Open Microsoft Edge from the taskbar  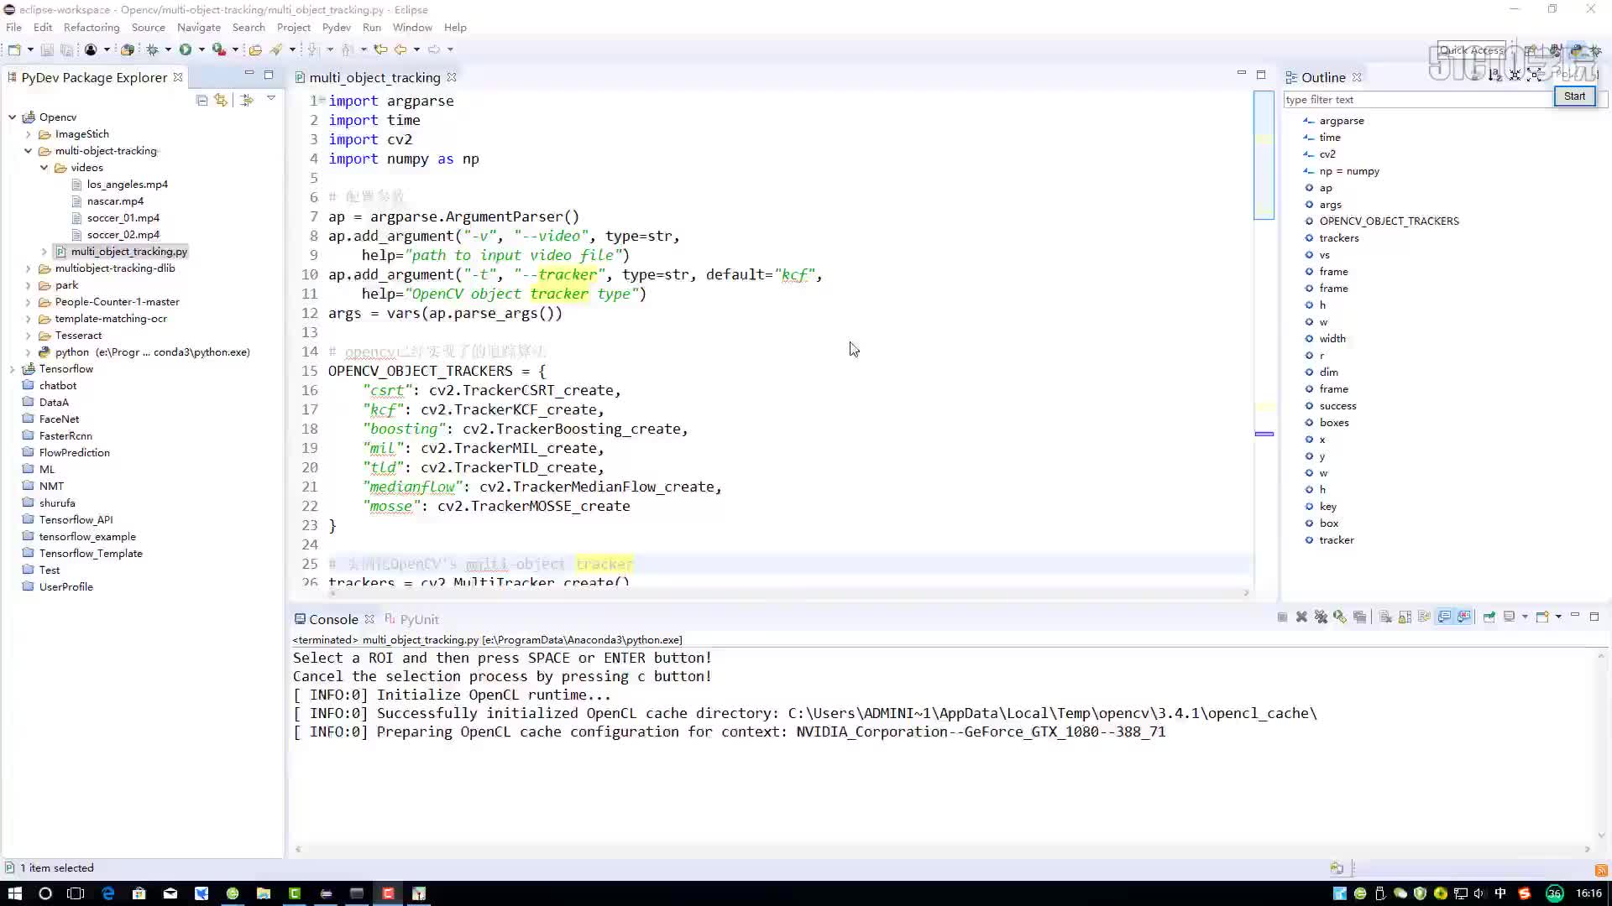tap(108, 893)
